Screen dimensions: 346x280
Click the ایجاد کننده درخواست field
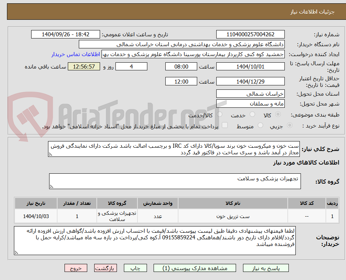tap(193, 54)
